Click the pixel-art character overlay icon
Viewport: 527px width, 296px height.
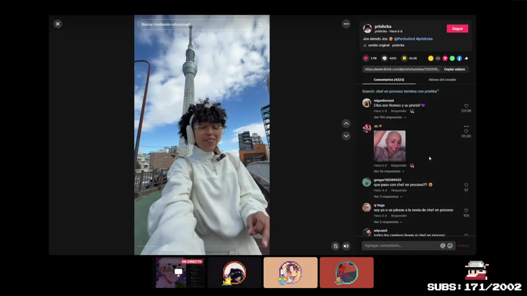point(477,271)
